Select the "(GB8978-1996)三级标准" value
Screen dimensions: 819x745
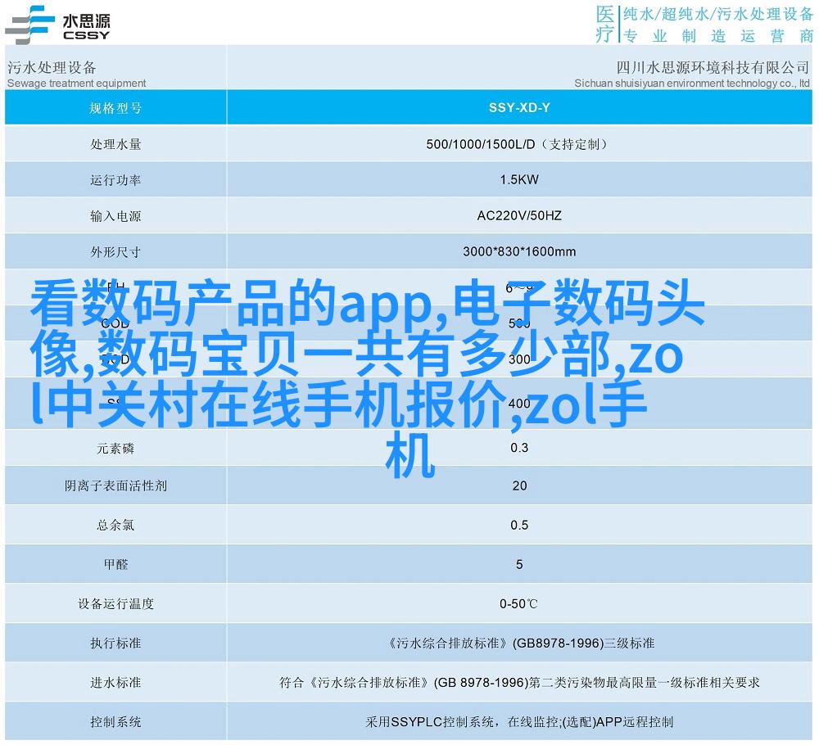(x=583, y=643)
